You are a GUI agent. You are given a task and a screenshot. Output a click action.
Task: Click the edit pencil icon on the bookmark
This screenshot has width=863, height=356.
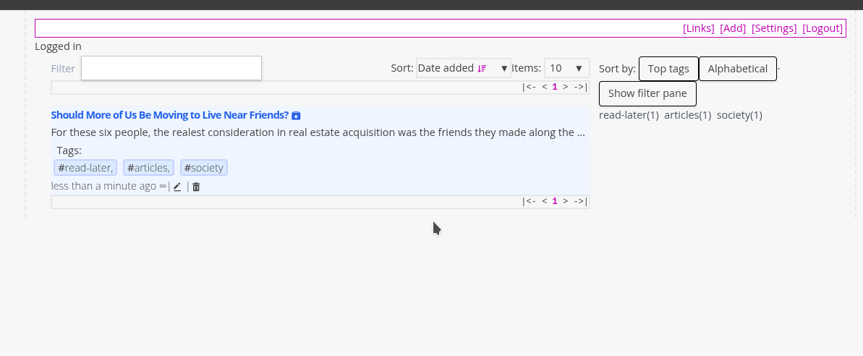click(177, 187)
